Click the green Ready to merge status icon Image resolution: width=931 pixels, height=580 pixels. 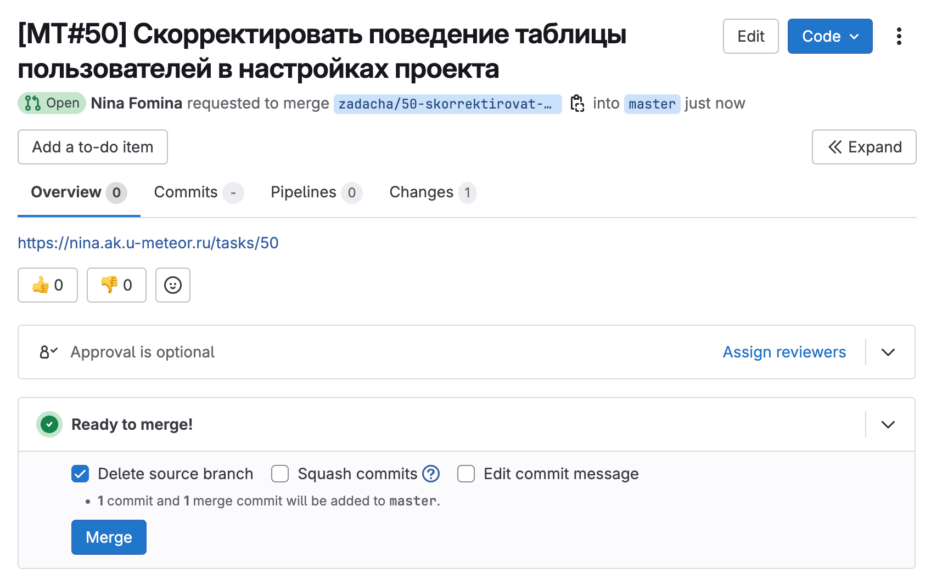(49, 424)
